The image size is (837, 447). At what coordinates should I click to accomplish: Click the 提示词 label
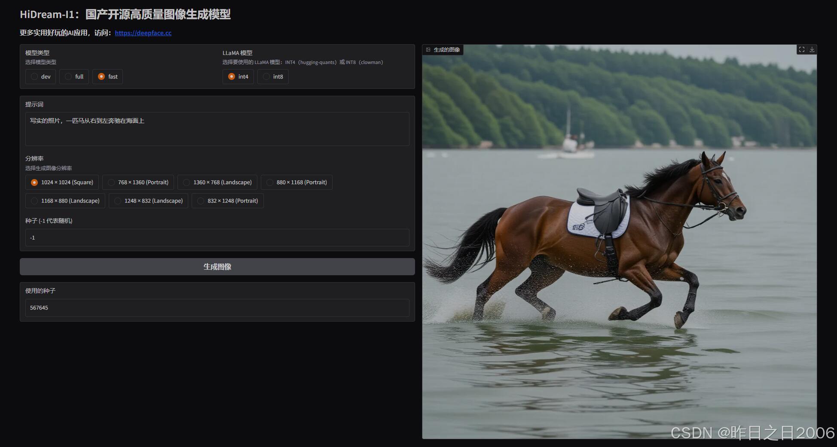tap(34, 104)
